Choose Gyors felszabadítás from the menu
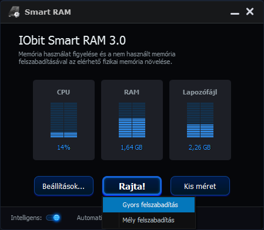Screen dimensions: 264x230 [x=149, y=205]
